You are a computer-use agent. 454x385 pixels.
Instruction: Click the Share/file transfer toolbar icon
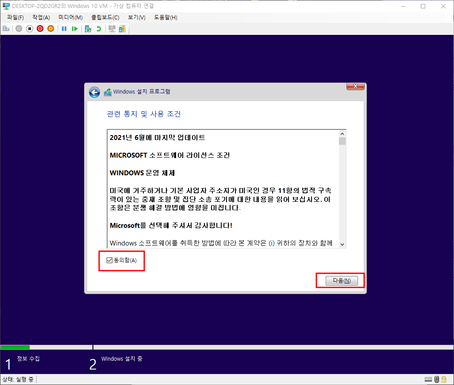click(123, 29)
